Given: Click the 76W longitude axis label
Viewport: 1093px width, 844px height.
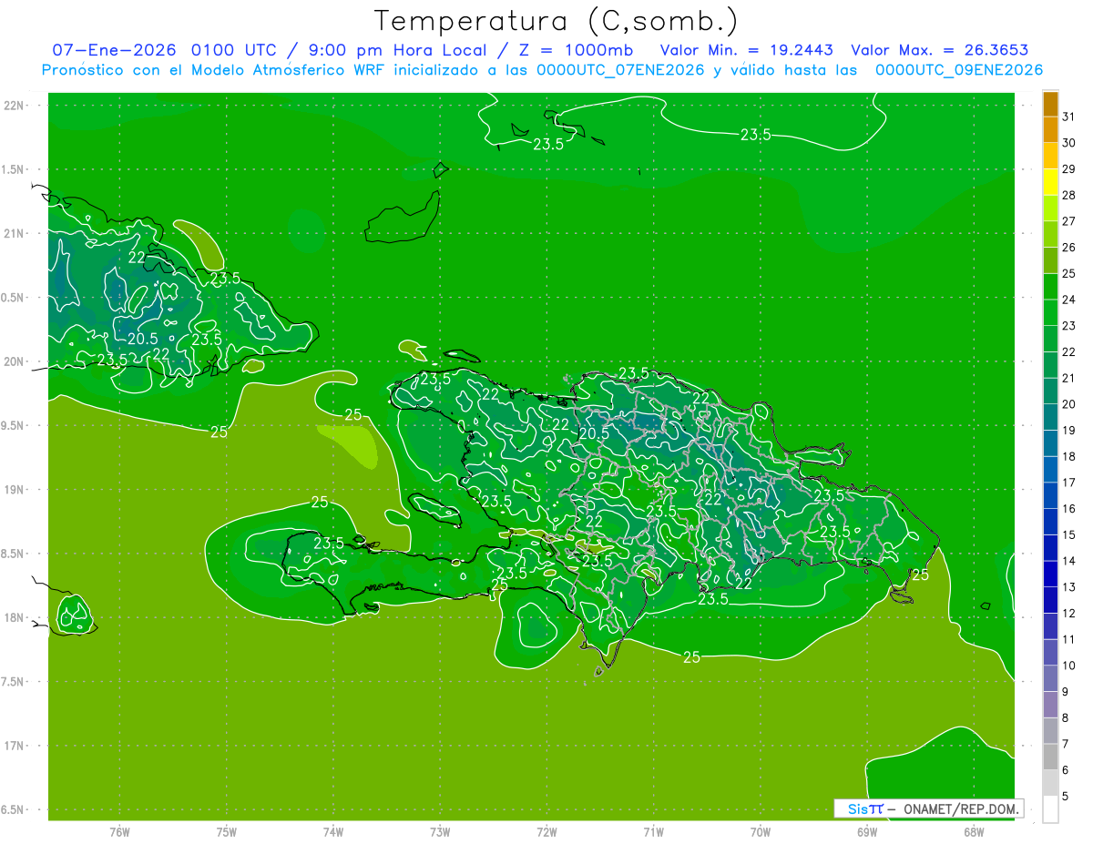Looking at the screenshot, I should (119, 831).
